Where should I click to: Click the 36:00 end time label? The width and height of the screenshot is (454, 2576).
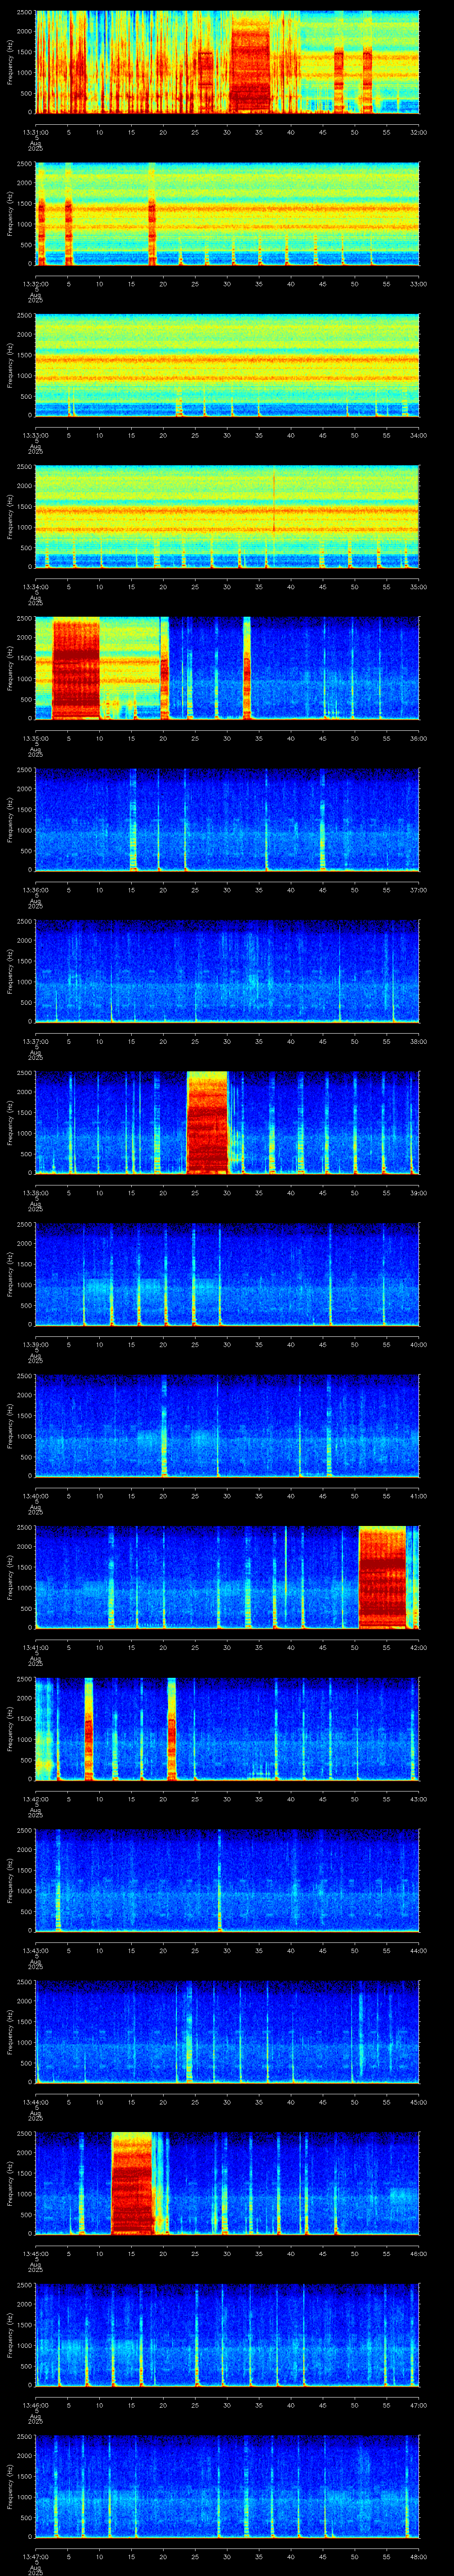(419, 738)
